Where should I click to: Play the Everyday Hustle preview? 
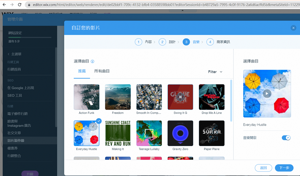click(x=267, y=93)
